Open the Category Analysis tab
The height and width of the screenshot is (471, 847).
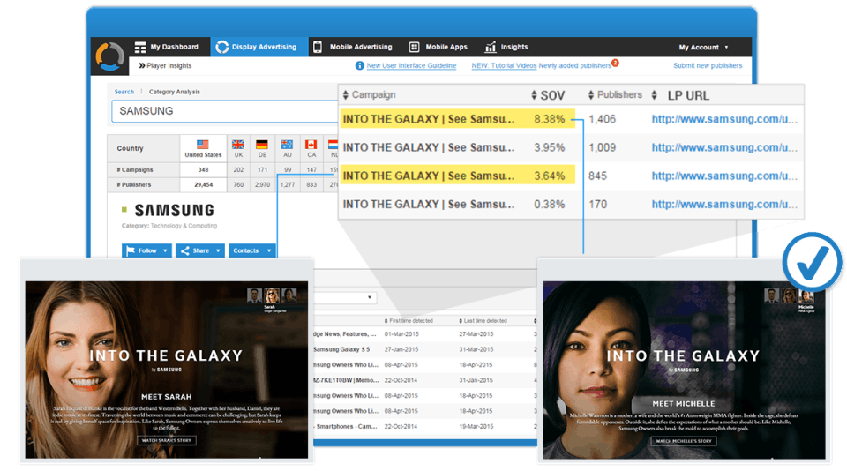point(175,92)
